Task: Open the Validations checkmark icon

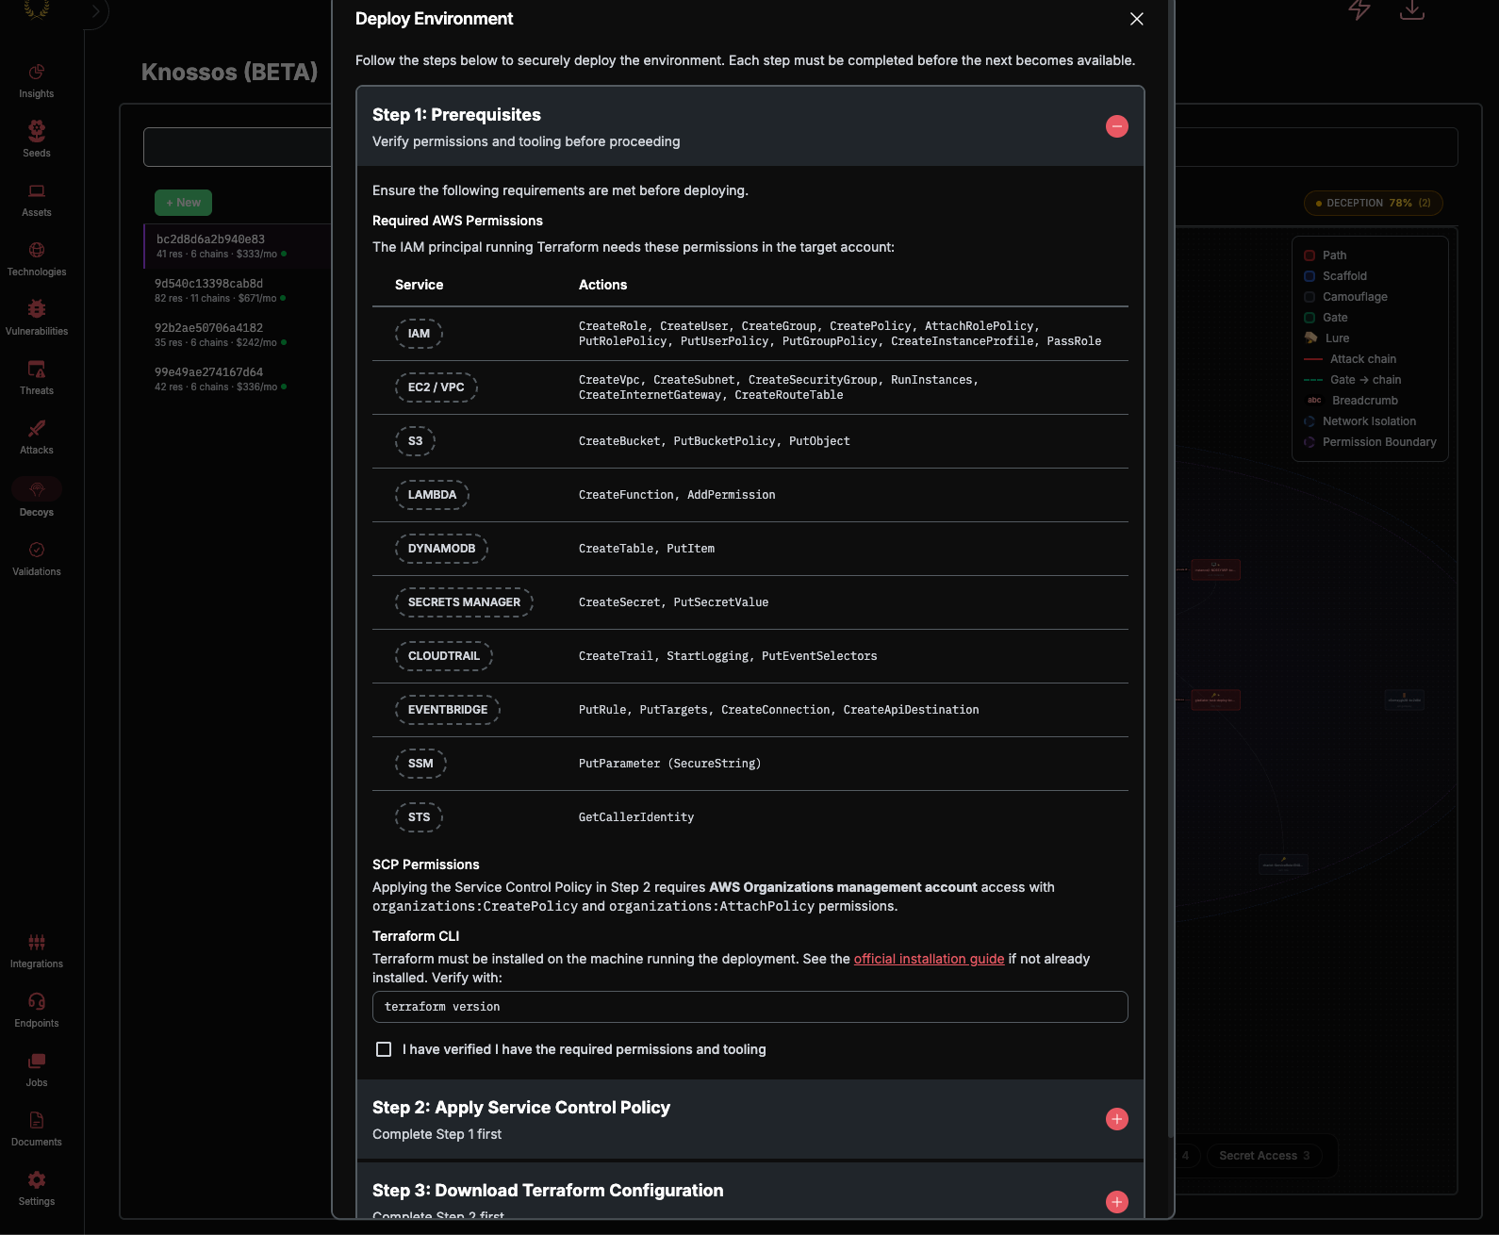Action: 37,550
